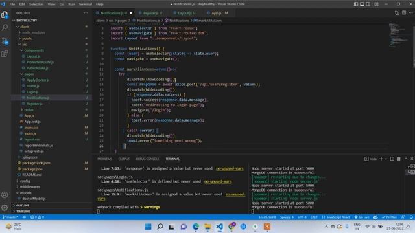Add a new terminal with plus icon
The image size is (415, 233).
click(x=381, y=159)
